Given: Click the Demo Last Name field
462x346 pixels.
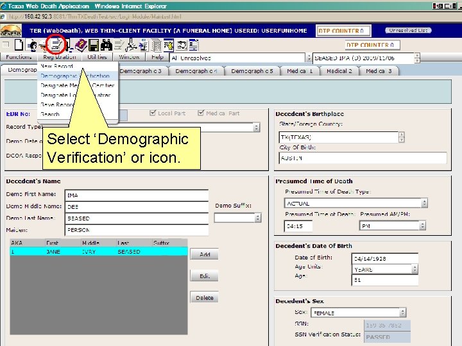Looking at the screenshot, I should click(137, 218).
